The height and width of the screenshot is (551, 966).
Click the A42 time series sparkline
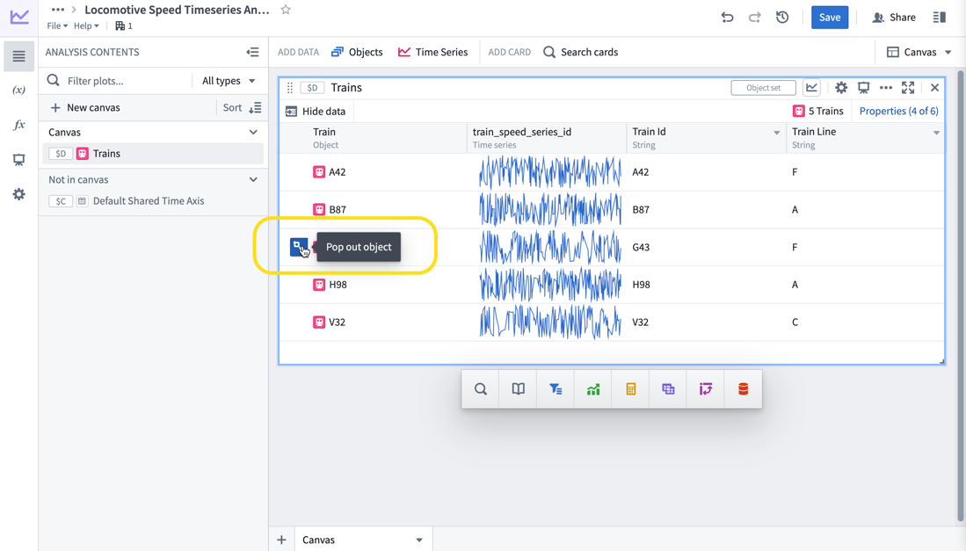pos(549,172)
